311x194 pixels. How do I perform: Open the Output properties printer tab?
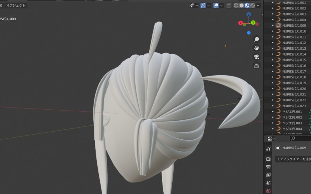pyautogui.click(x=268, y=167)
